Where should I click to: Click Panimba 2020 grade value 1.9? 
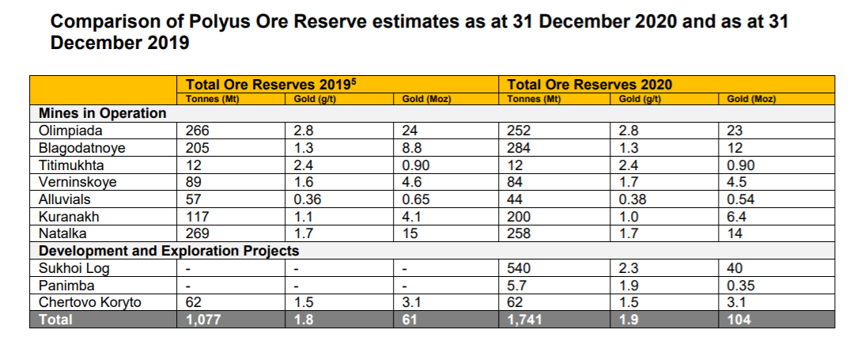[x=629, y=286]
